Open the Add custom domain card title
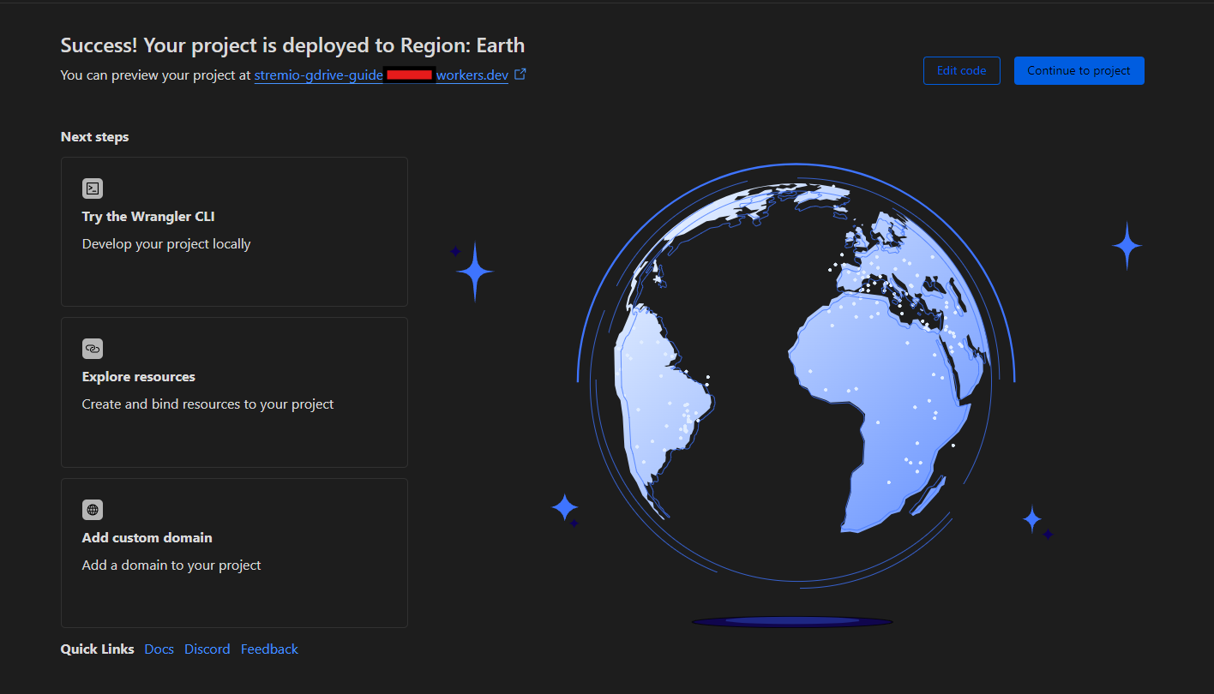 click(147, 538)
